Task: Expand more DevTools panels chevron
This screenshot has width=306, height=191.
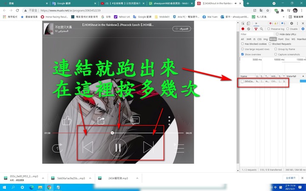Action: (x=256, y=23)
